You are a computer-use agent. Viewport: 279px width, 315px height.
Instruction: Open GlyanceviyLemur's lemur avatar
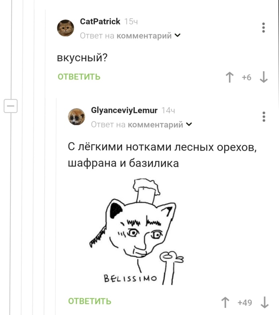77,117
